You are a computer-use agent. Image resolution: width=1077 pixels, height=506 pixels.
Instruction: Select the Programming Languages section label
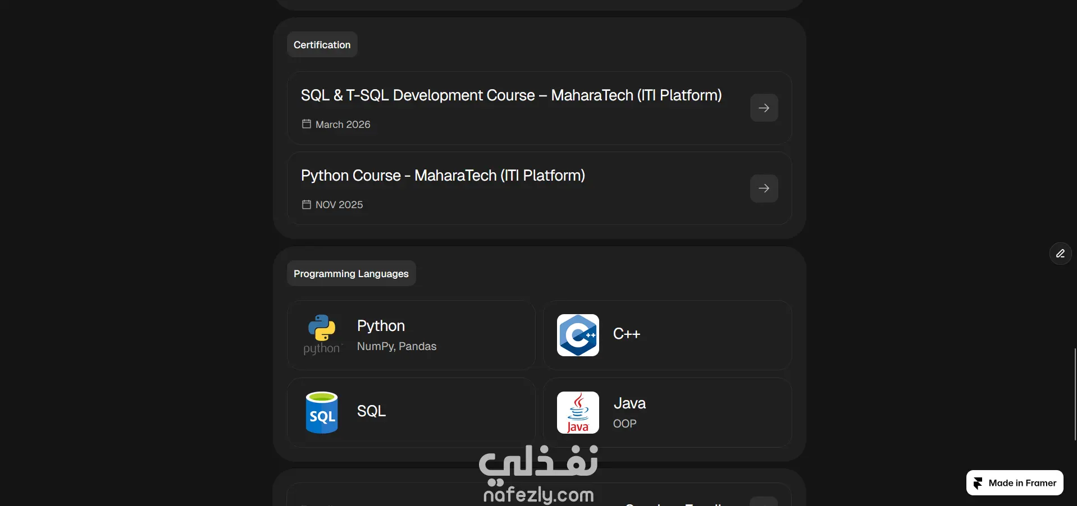coord(351,273)
